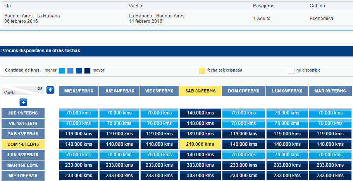Viewport: 353px width, 181px height.
Task: Select return date MIE 17/FEB/16
Action: [23, 176]
